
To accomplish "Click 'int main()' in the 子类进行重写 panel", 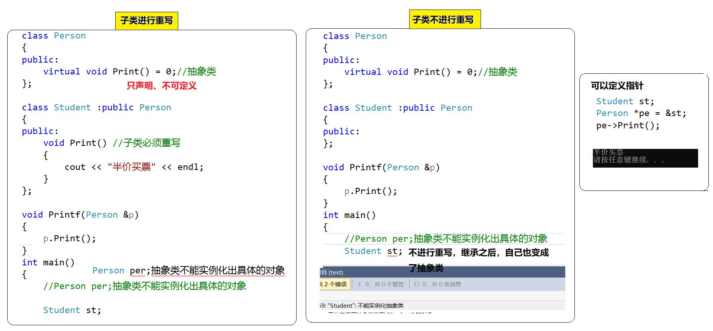I will tap(48, 262).
